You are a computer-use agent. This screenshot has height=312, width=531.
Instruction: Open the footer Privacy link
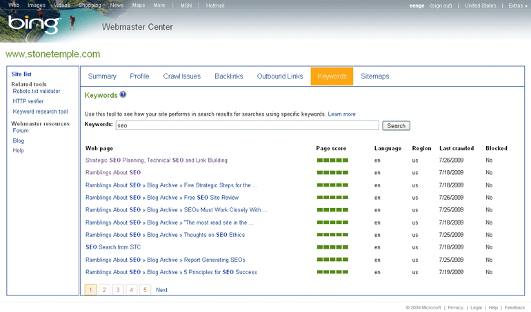coord(455,308)
